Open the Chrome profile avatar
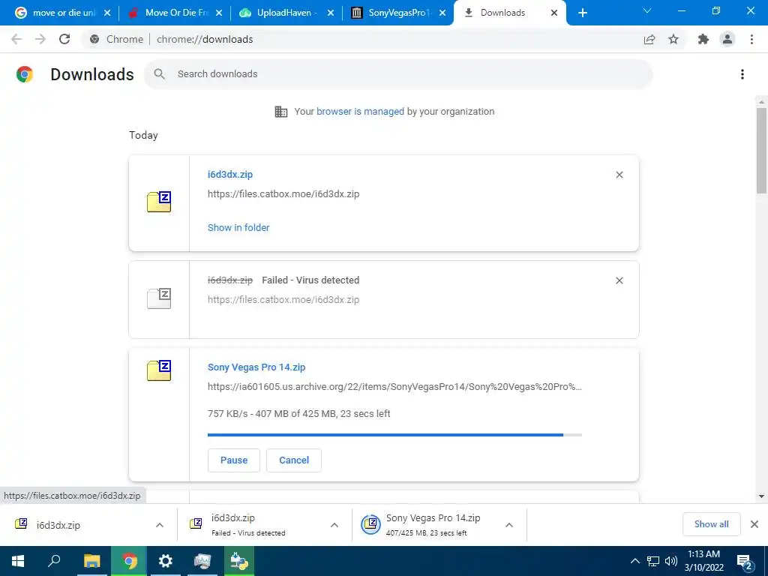Viewport: 768px width, 576px height. [x=727, y=39]
